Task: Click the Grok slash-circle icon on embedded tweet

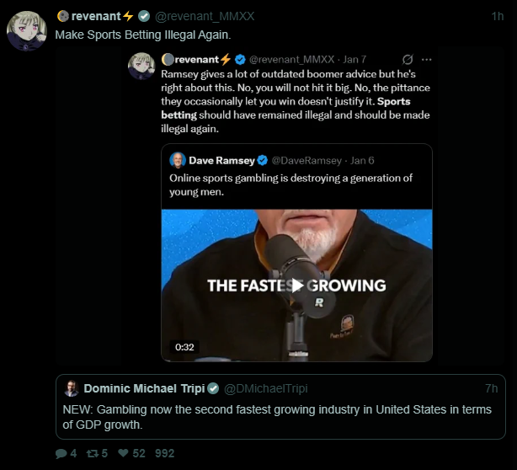Action: (x=408, y=60)
